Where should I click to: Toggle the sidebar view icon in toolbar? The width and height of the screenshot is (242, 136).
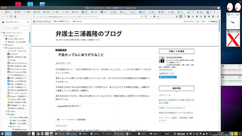pyautogui.click(x=181, y=17)
